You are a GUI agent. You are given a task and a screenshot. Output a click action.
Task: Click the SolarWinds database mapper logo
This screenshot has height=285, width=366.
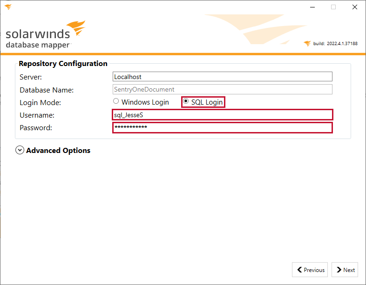pos(46,35)
